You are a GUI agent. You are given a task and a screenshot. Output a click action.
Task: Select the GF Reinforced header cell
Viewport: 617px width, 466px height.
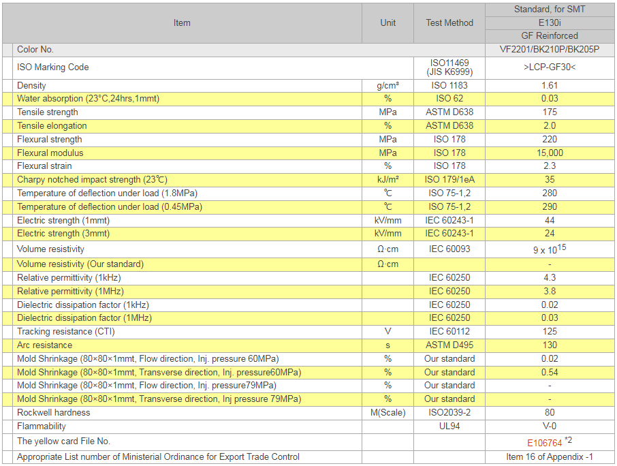(550, 36)
